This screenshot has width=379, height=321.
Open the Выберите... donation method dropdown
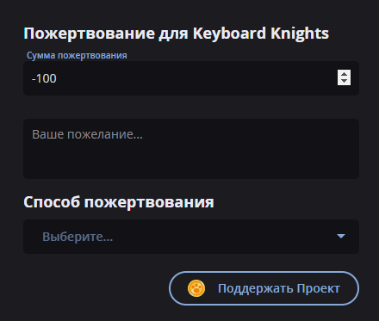pyautogui.click(x=191, y=237)
